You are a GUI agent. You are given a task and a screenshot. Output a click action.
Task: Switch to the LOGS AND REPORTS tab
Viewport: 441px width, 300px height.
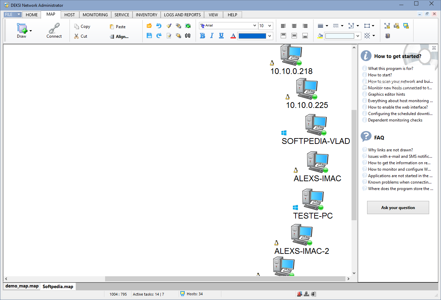click(x=182, y=15)
